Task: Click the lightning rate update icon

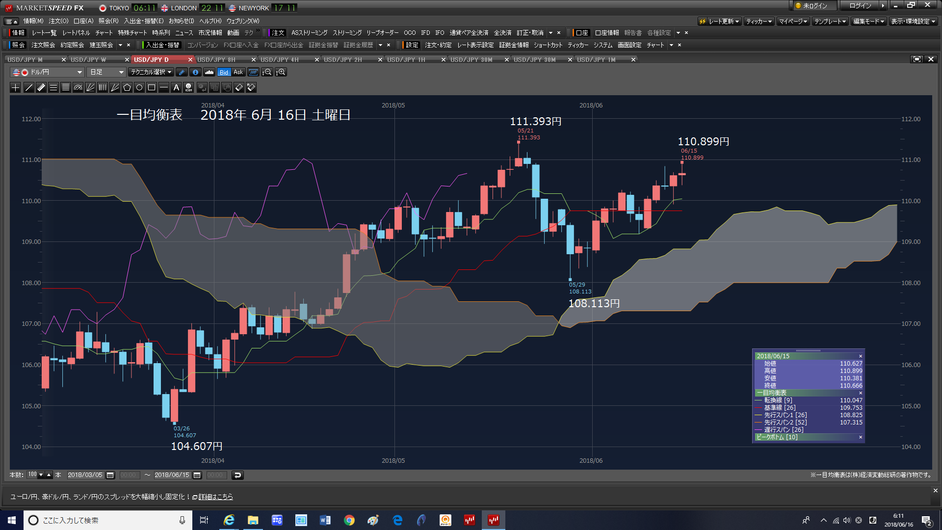Action: coord(703,22)
